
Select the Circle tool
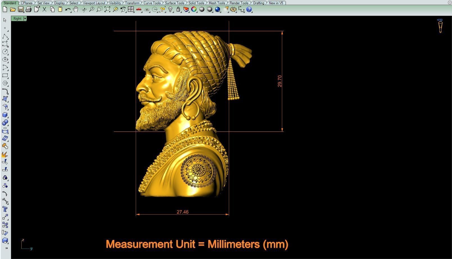[x=5, y=52]
